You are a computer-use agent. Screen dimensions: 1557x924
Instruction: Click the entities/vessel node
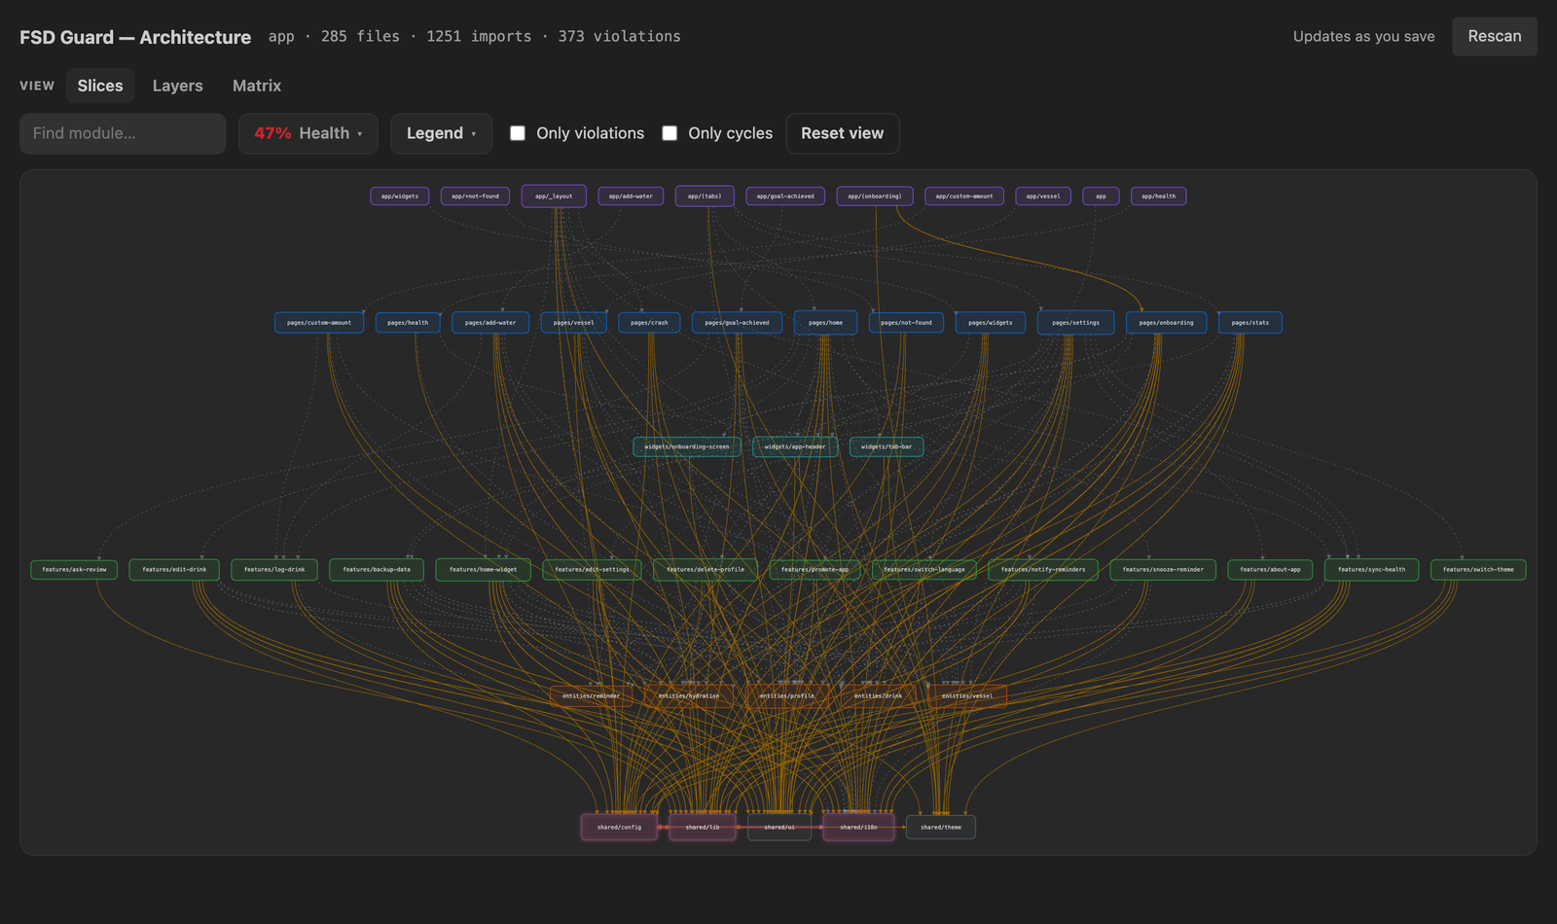pyautogui.click(x=967, y=696)
